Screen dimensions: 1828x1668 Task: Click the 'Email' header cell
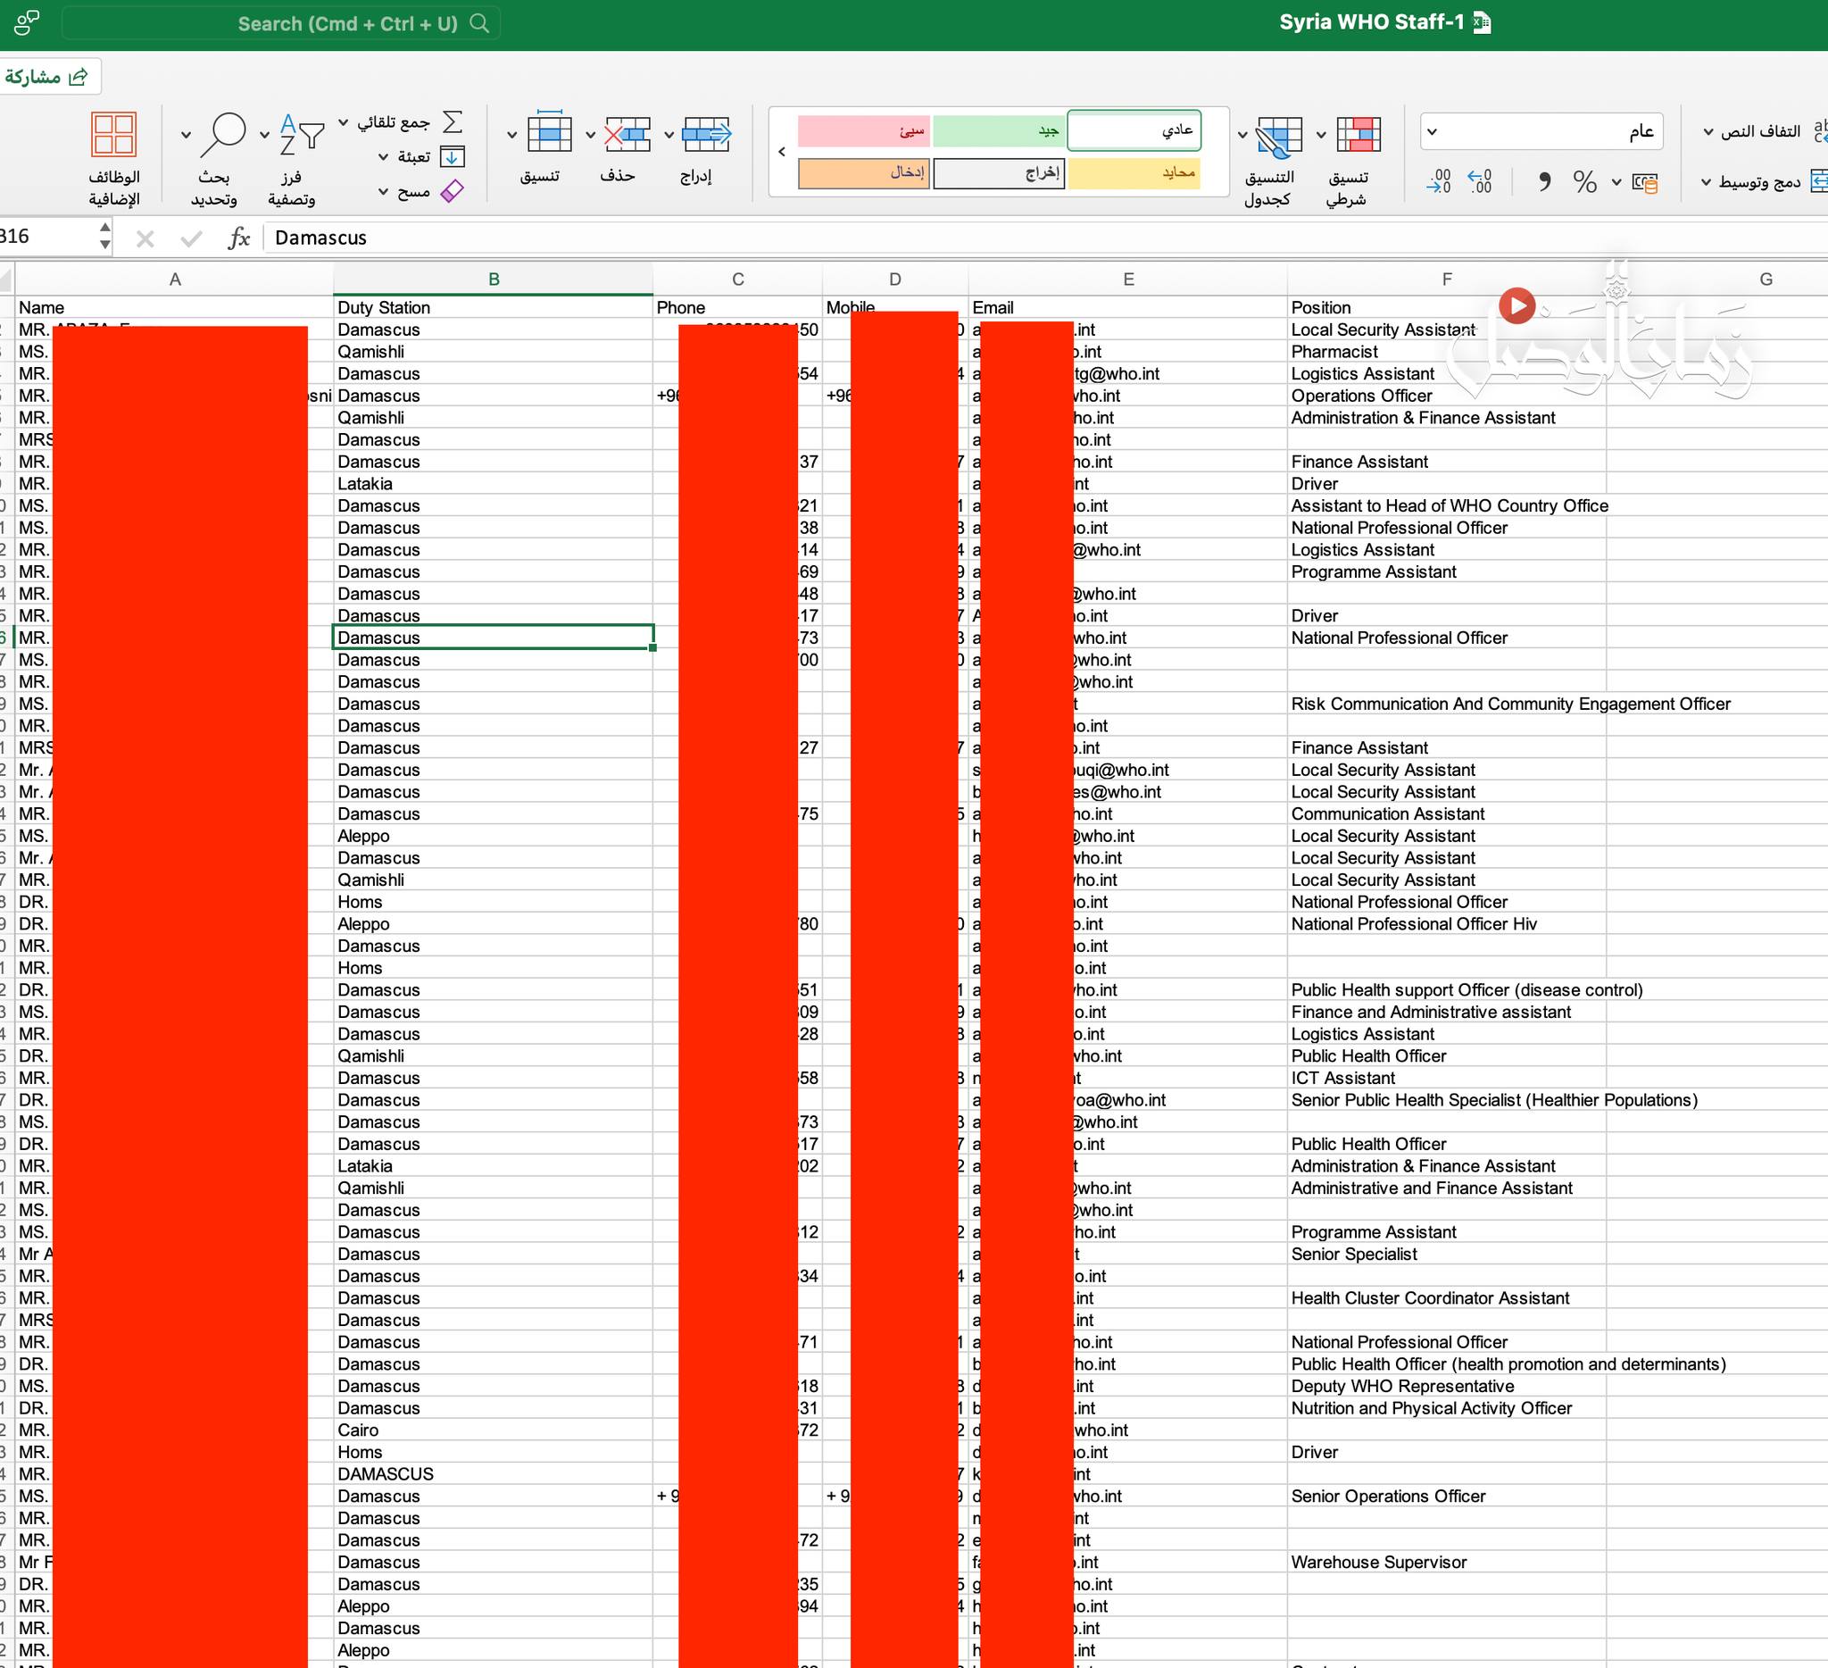(x=1128, y=307)
